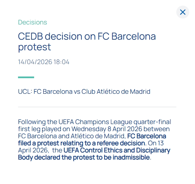The image size is (195, 184).
Task: Click bold text 'UEFA Control Ethics and Disciplinary'
Action: (x=117, y=150)
